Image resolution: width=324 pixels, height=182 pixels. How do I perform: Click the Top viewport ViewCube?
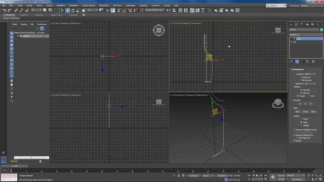[158, 30]
